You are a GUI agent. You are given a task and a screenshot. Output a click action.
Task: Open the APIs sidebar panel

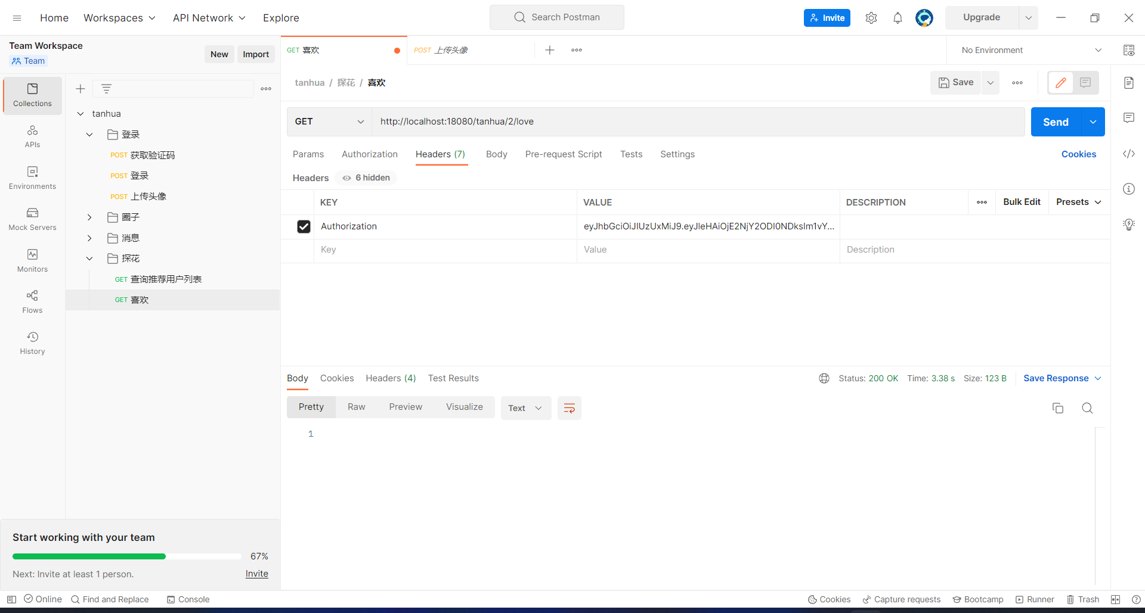tap(32, 136)
